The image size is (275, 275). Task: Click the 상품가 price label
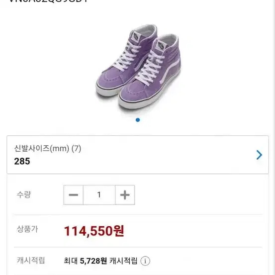27,229
